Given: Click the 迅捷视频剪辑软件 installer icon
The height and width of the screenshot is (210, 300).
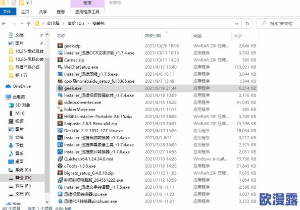Looking at the screenshot, I should (60, 95).
